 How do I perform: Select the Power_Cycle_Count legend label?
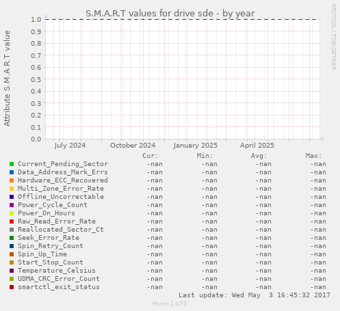pyautogui.click(x=53, y=205)
